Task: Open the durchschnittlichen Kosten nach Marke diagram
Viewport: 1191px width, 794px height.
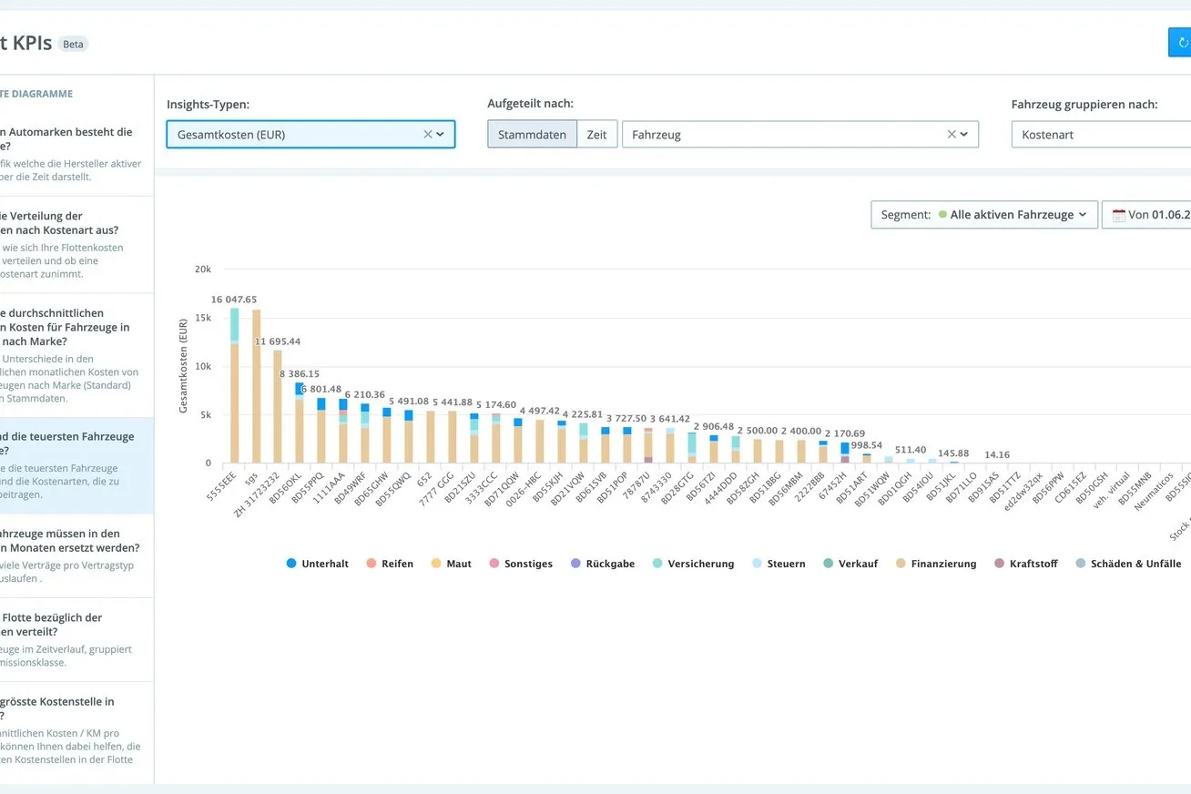Action: [x=76, y=355]
